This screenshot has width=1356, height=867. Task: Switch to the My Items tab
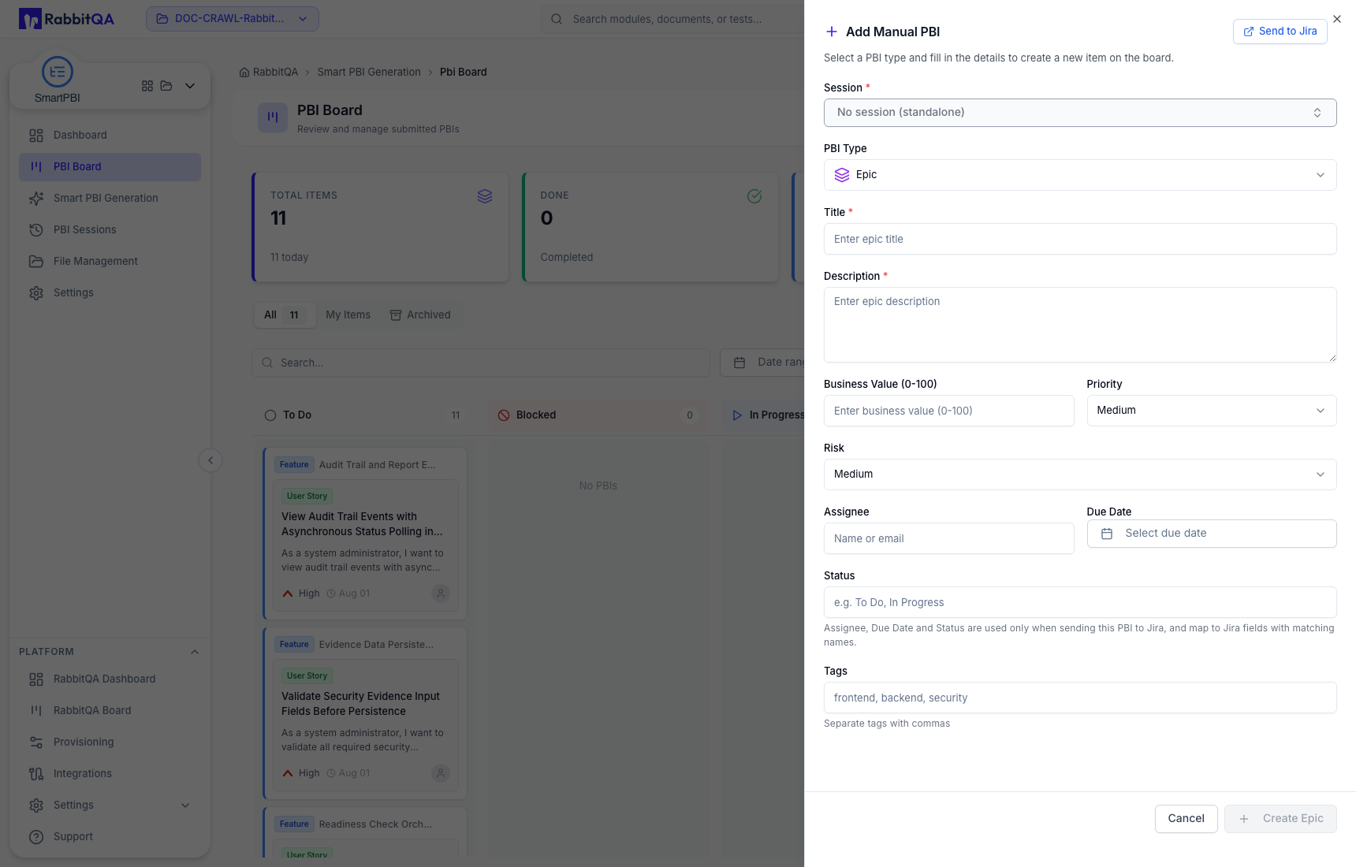(348, 315)
